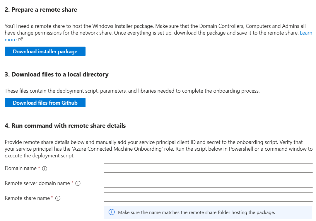Click the external link icon beside Learn more
This screenshot has width=316, height=221.
pos(20,40)
